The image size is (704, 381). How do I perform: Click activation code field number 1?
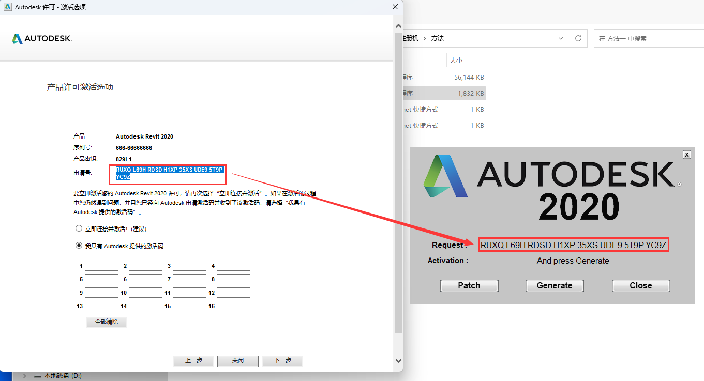point(102,266)
